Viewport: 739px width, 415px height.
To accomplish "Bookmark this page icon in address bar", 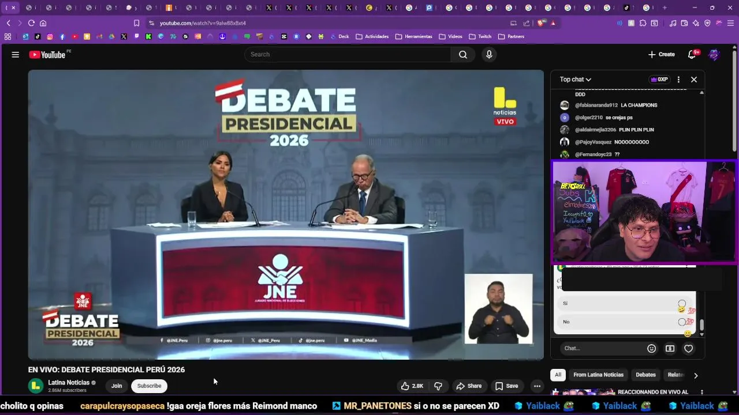I will (x=136, y=23).
